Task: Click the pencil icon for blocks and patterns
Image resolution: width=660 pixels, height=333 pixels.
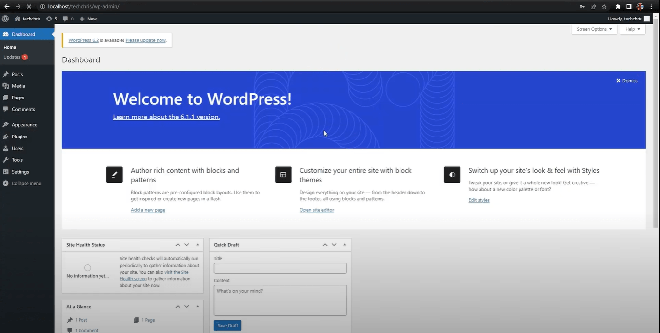Action: click(115, 175)
